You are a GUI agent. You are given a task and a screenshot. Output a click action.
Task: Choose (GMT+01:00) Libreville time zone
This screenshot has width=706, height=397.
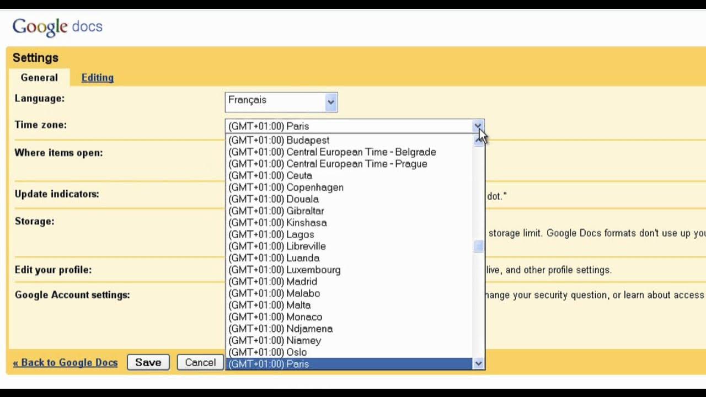click(349, 246)
